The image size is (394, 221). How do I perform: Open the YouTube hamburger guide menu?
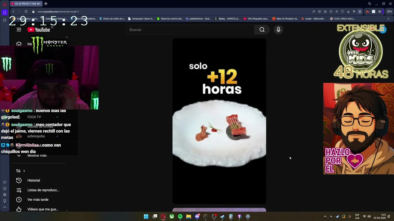(x=19, y=30)
